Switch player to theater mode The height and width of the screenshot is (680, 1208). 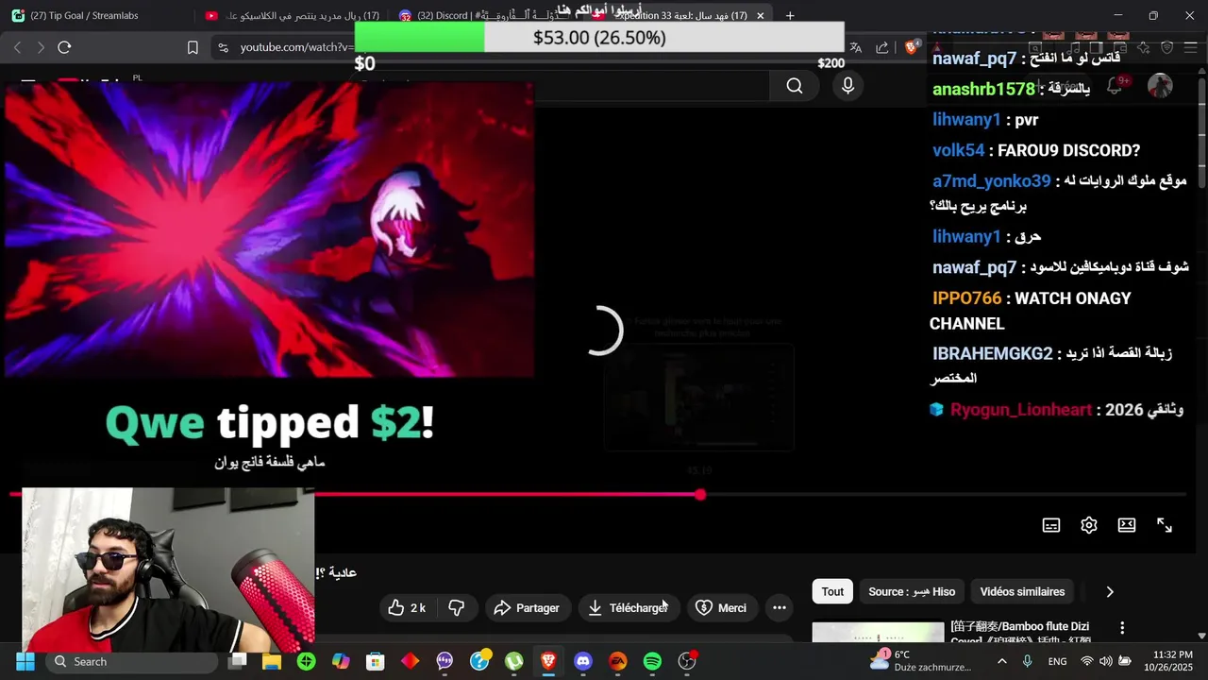(1127, 525)
